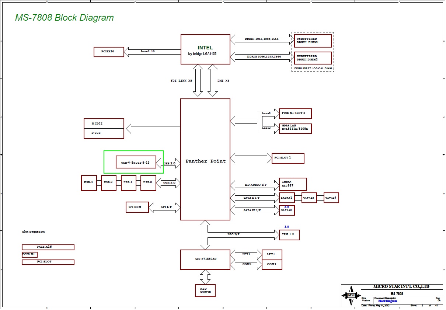446x310 pixels.
Task: Click the HDMI label in display block
Action: (98, 123)
